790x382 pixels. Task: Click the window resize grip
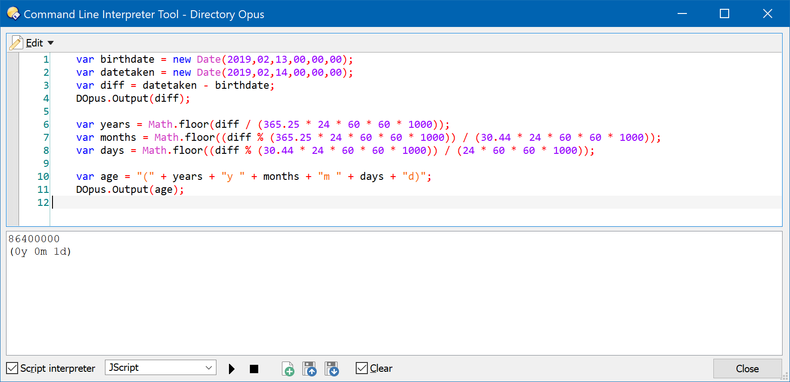785,377
